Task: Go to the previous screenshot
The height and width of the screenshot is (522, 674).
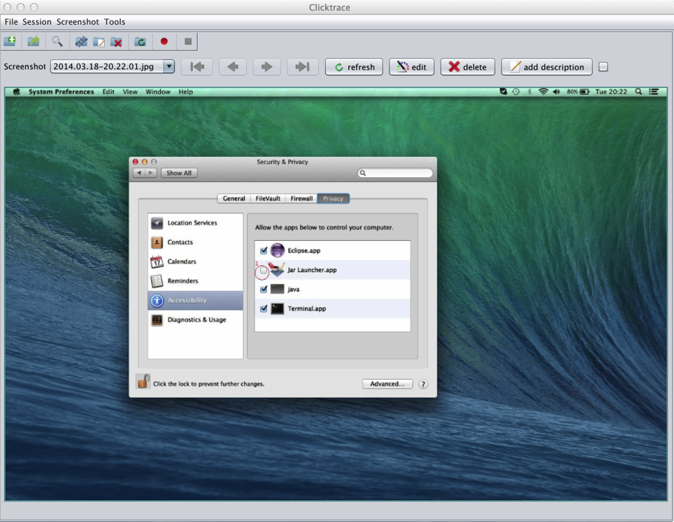Action: [x=233, y=66]
